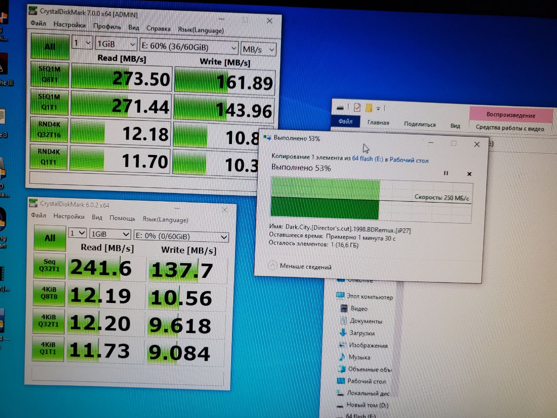The height and width of the screenshot is (418, 557).
Task: Open the Воспроизведение contextual tab
Action: pyautogui.click(x=511, y=115)
